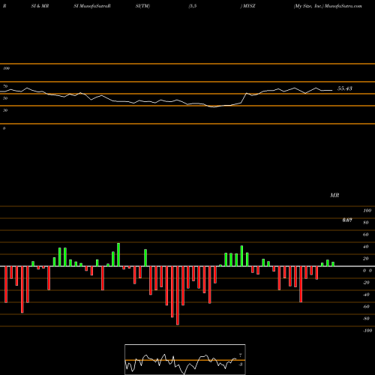Click the longest red MR bar near -100
The image size is (375, 375).
coord(178,295)
